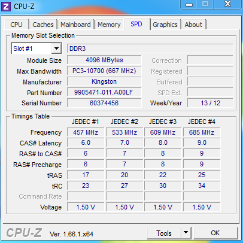
Task: Click the Tools button
Action: (x=164, y=233)
